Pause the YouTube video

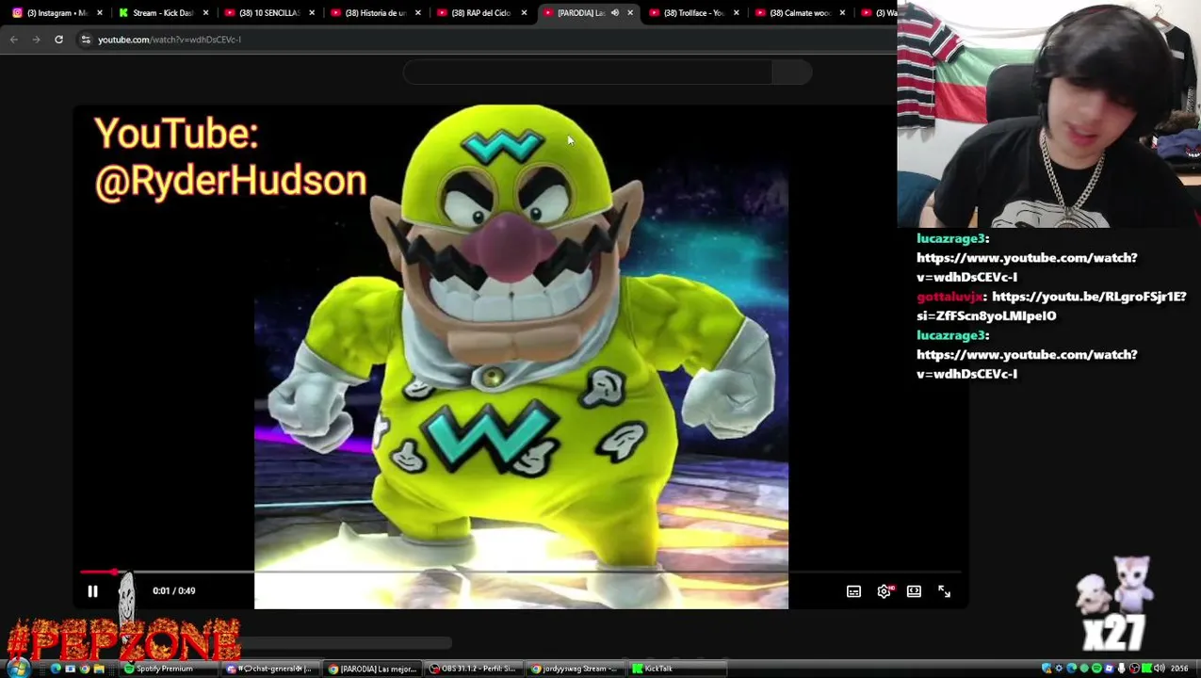click(92, 591)
